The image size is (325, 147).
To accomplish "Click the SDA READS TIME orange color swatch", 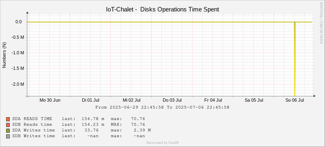I will tap(8, 119).
